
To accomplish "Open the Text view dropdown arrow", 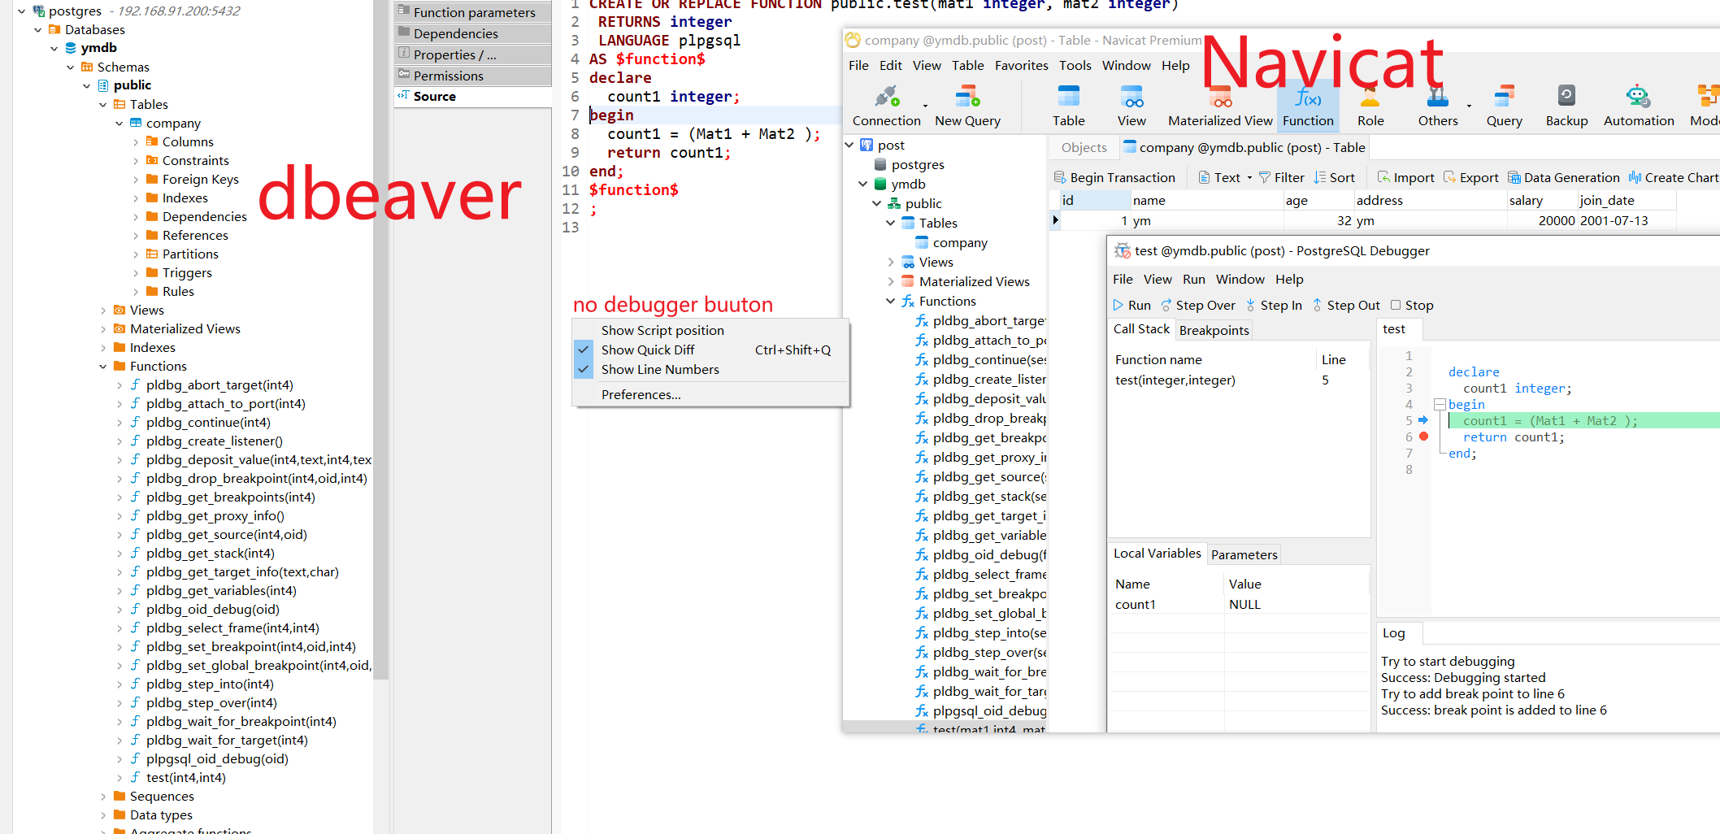I will click(x=1249, y=177).
